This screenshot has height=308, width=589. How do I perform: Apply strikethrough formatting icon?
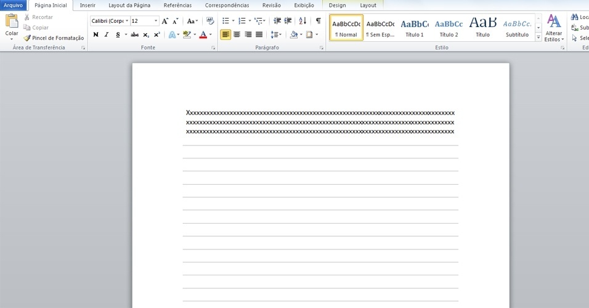point(134,35)
